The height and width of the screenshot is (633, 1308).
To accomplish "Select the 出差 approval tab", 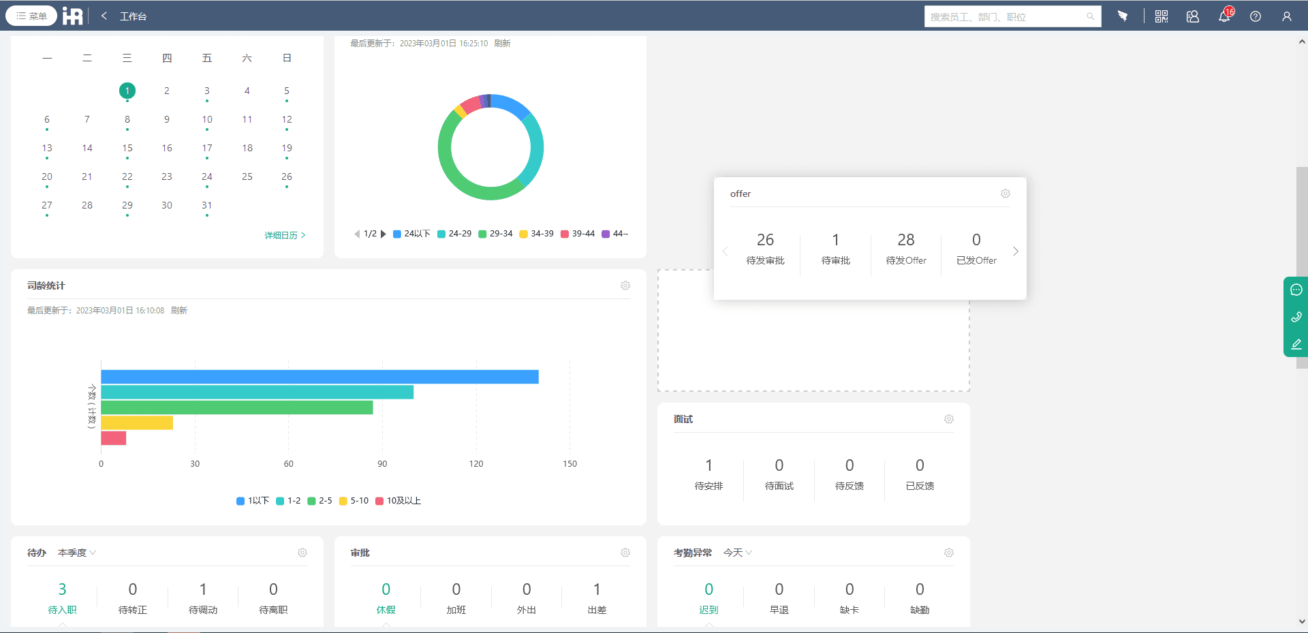I will 597,598.
